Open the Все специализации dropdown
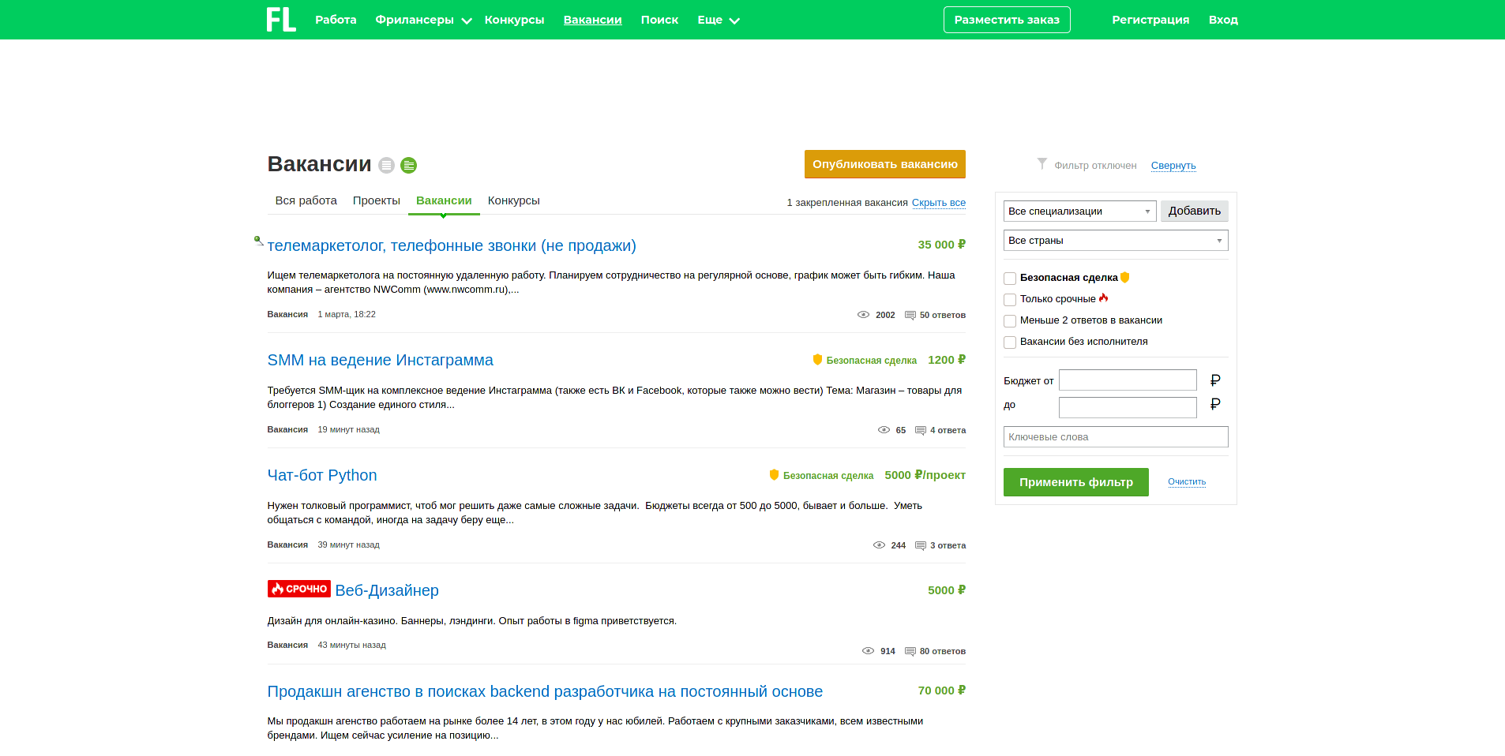1505x756 pixels. tap(1079, 211)
